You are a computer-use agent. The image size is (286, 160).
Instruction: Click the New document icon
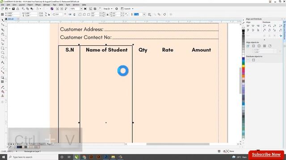2,9
